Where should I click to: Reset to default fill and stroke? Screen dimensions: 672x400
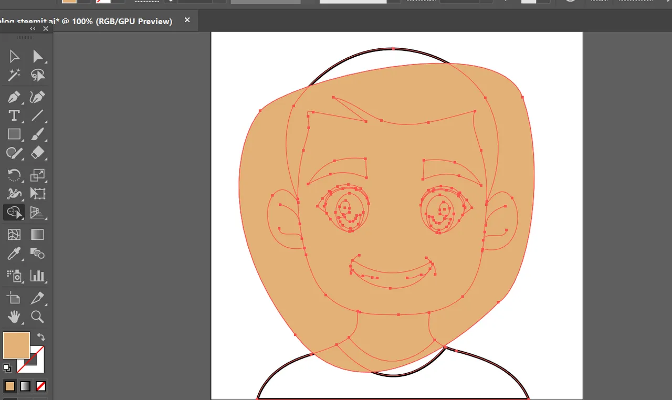click(7, 368)
